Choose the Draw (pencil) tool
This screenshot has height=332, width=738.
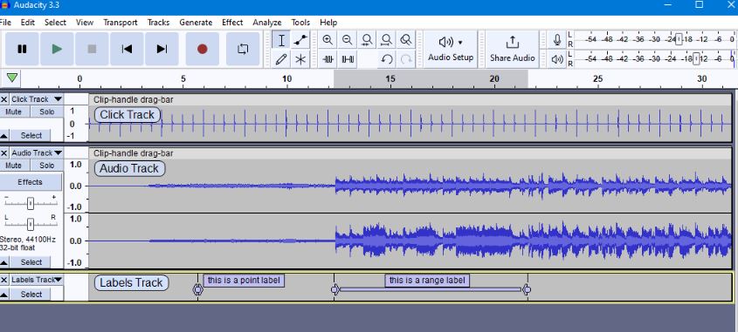coord(281,59)
